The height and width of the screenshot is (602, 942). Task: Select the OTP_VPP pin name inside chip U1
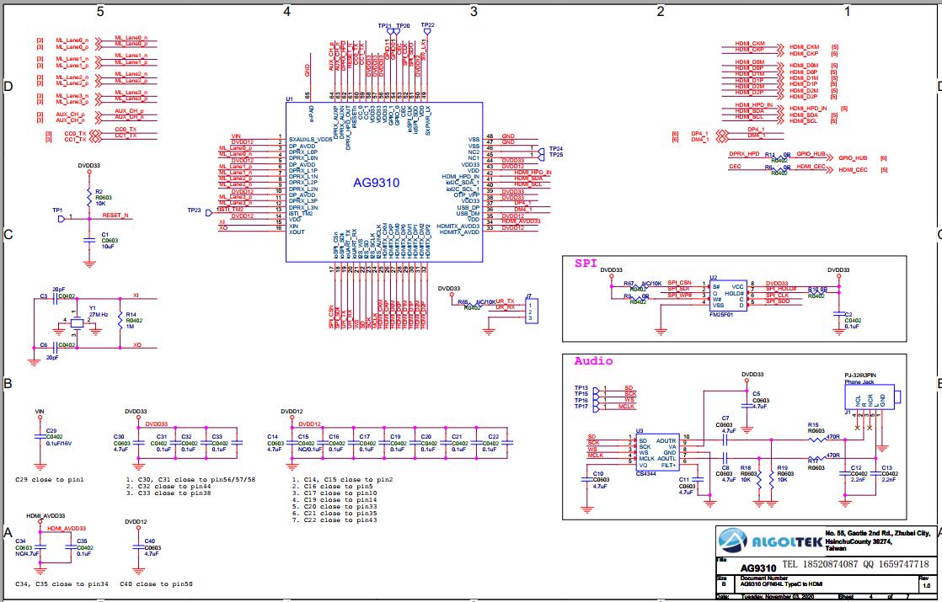[467, 194]
